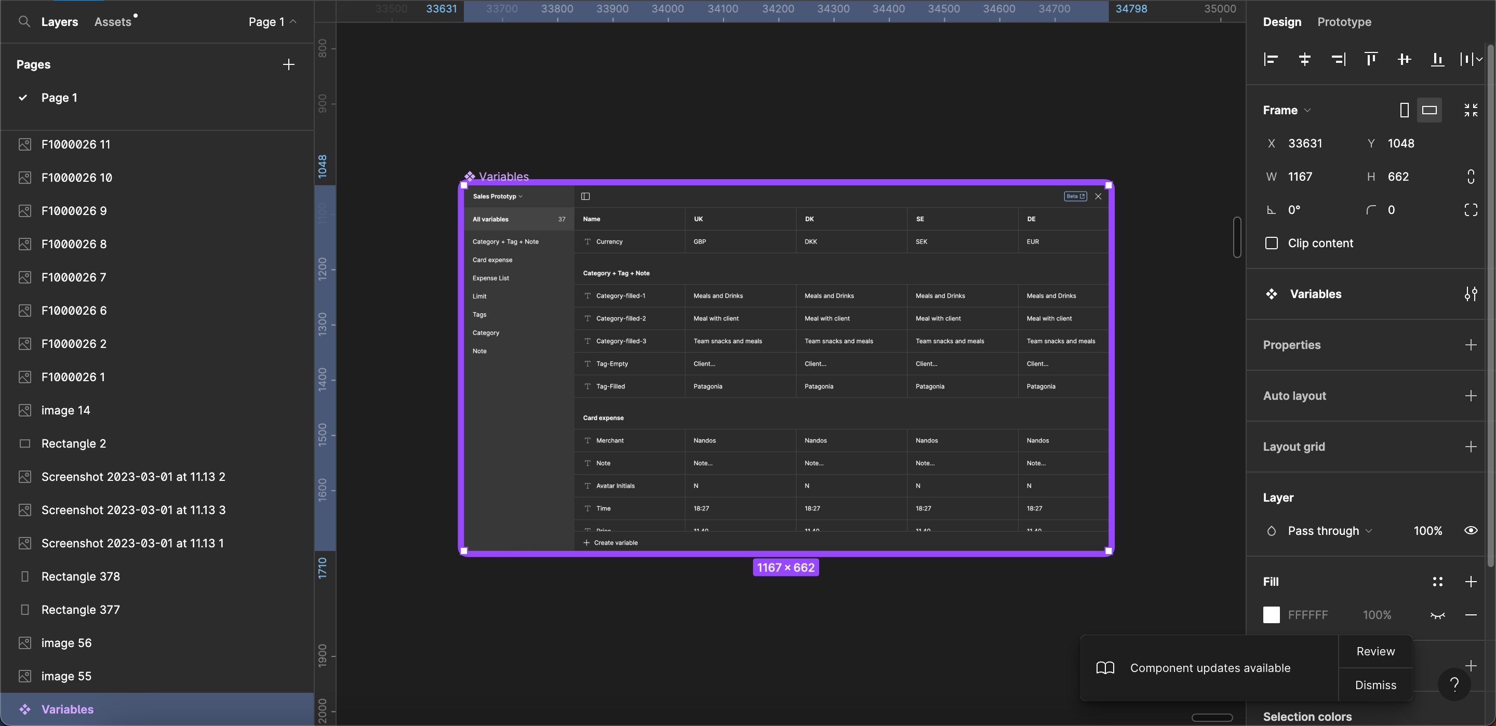This screenshot has height=726, width=1496.
Task: Align top icon in Design panel
Action: 1371,59
